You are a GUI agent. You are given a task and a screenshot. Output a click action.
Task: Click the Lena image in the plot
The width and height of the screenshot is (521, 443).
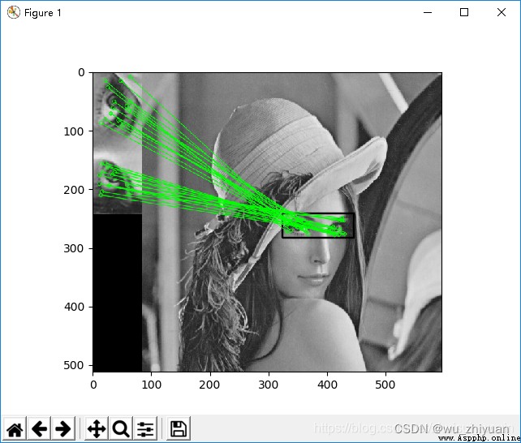(291, 221)
